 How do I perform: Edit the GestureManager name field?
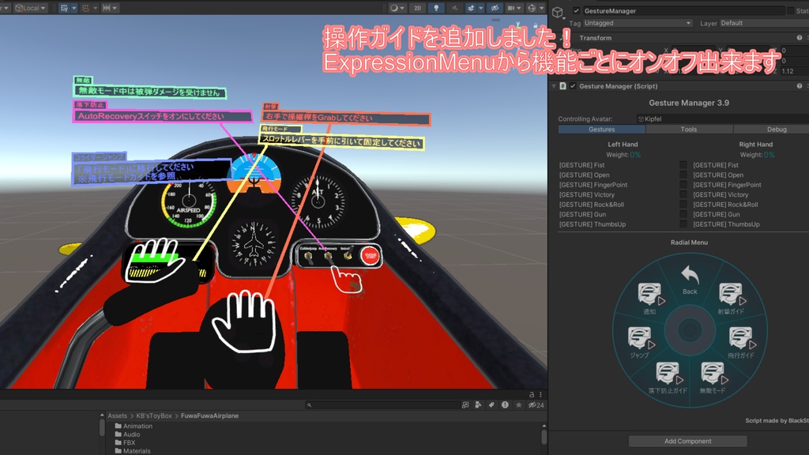(x=683, y=11)
